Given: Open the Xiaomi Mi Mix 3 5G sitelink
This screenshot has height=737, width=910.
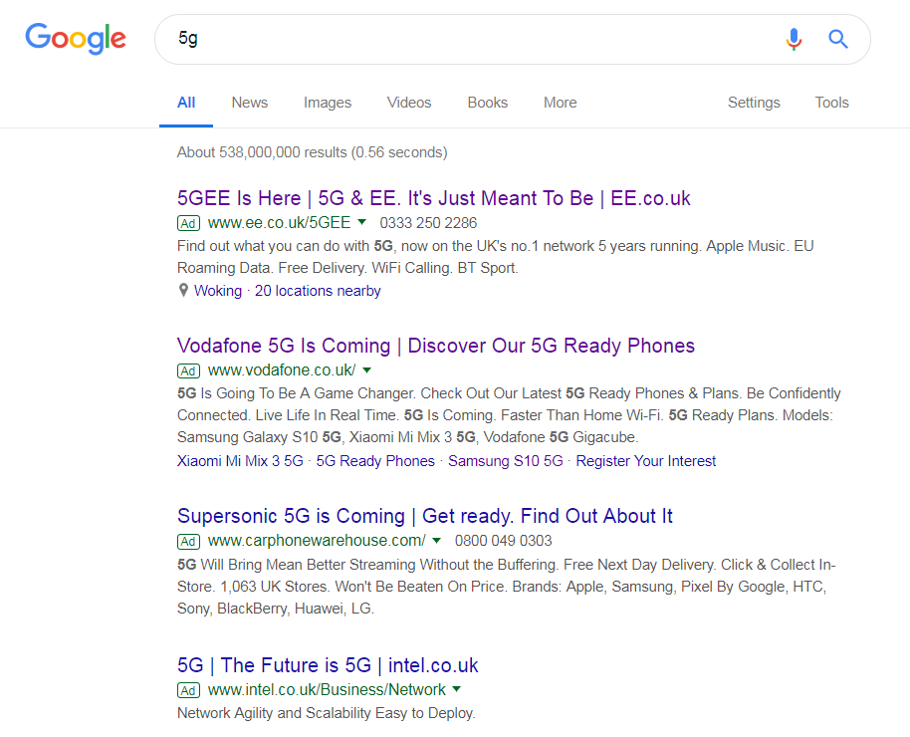Looking at the screenshot, I should point(240,461).
